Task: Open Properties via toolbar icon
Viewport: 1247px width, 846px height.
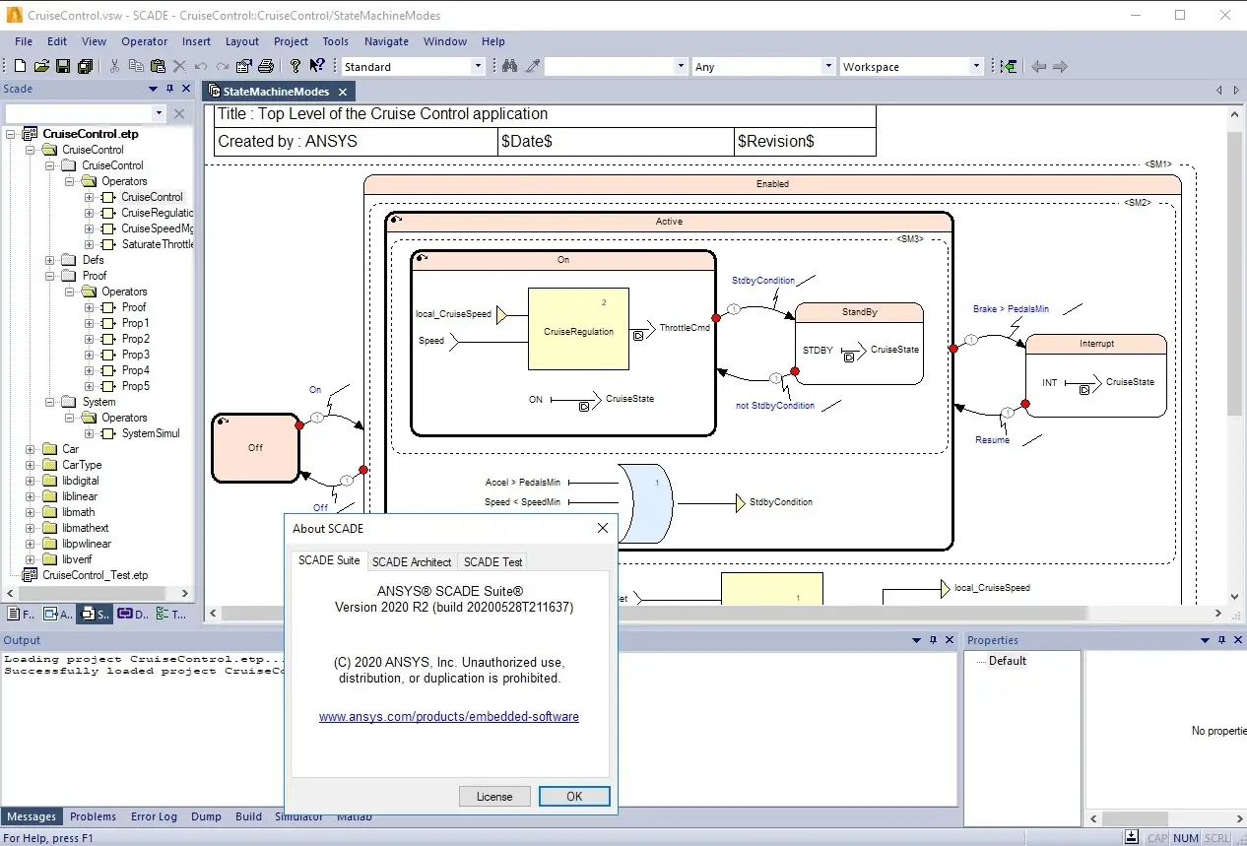Action: point(244,66)
